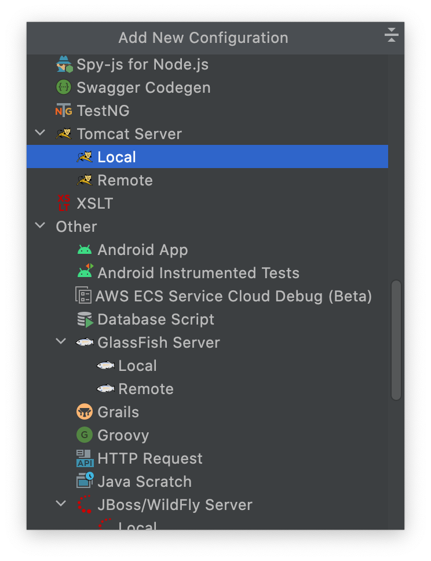Screen dimensions: 431x561
Task: Select the Tomcat Server label
Action: [x=129, y=134]
